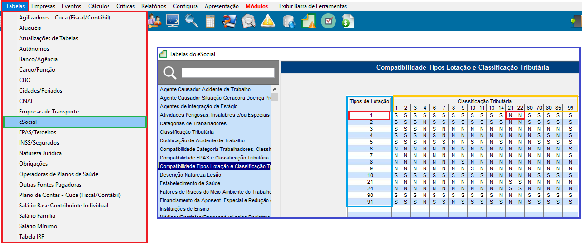The width and height of the screenshot is (582, 243).
Task: Click the monitor screen toolbar icon
Action: 172,21
